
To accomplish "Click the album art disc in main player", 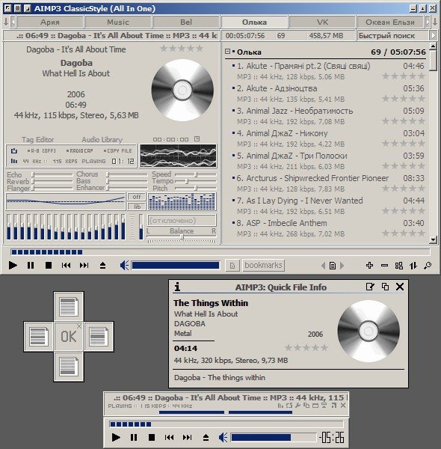I will 182,90.
